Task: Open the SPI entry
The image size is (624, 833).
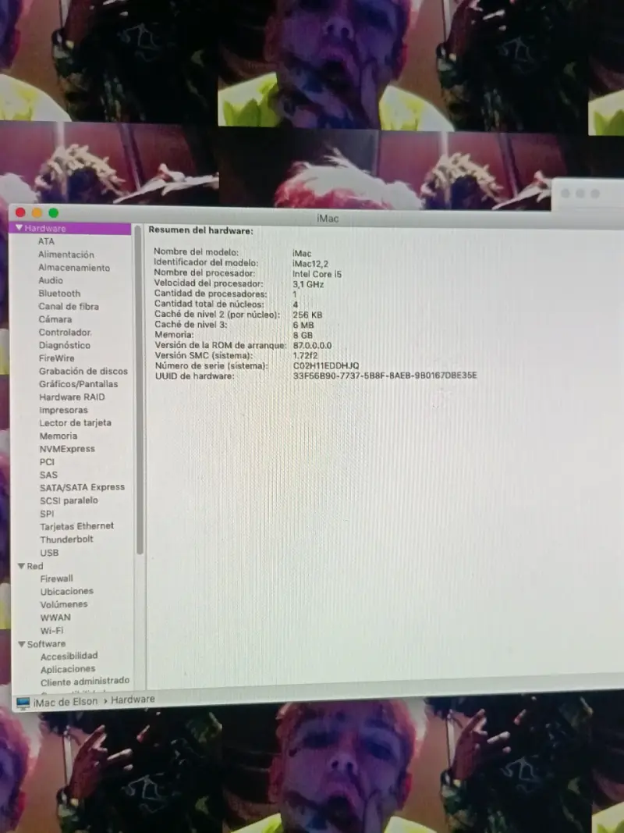Action: [48, 514]
